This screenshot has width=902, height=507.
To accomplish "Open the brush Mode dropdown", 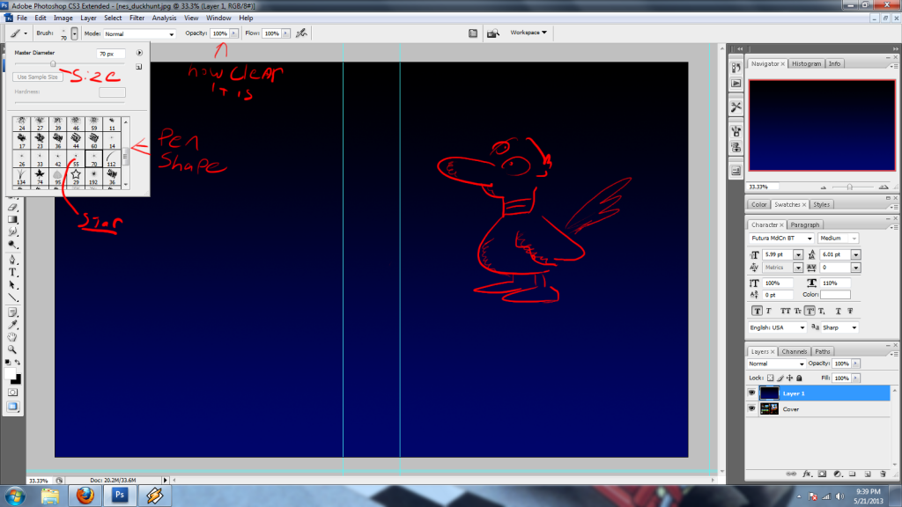I will coord(139,33).
